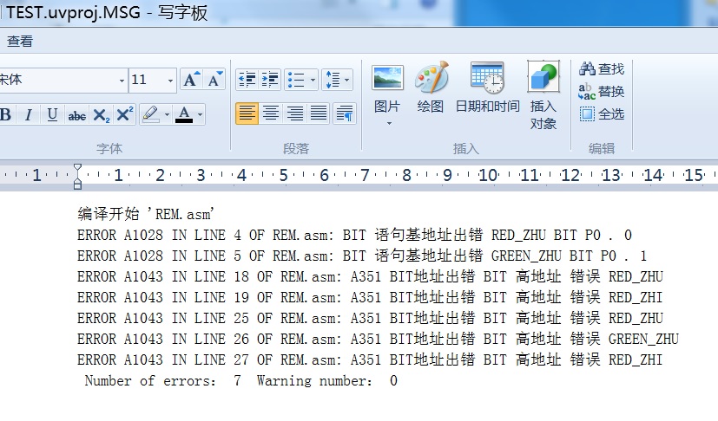The height and width of the screenshot is (421, 718).
Task: Apply the font text color
Action: pyautogui.click(x=184, y=114)
